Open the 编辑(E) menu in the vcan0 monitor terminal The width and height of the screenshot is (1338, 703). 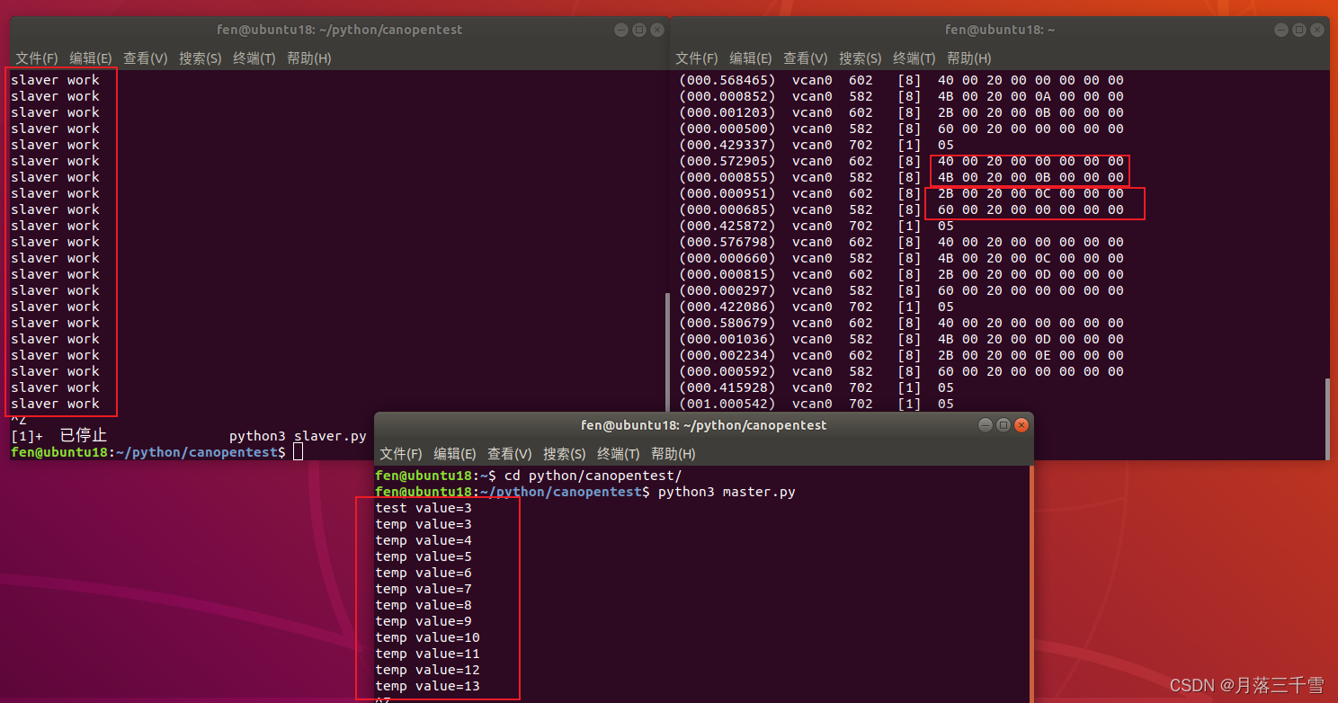(x=750, y=58)
